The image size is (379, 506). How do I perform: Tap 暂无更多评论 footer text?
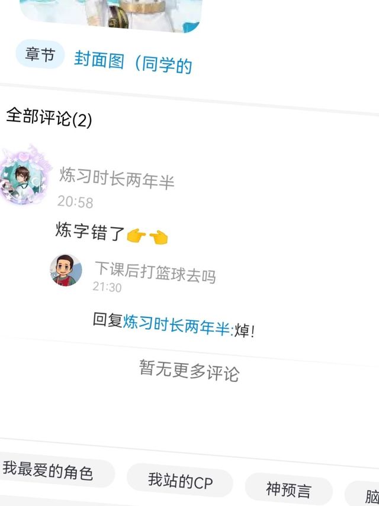click(189, 371)
